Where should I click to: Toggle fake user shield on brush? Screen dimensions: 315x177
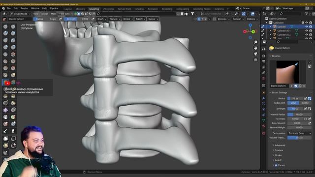click(x=296, y=86)
